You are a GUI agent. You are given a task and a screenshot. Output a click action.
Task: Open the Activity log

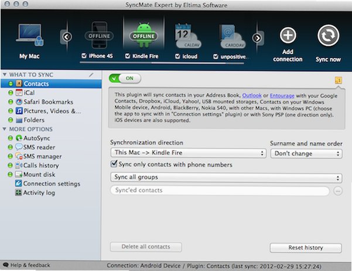pyautogui.click(x=35, y=193)
